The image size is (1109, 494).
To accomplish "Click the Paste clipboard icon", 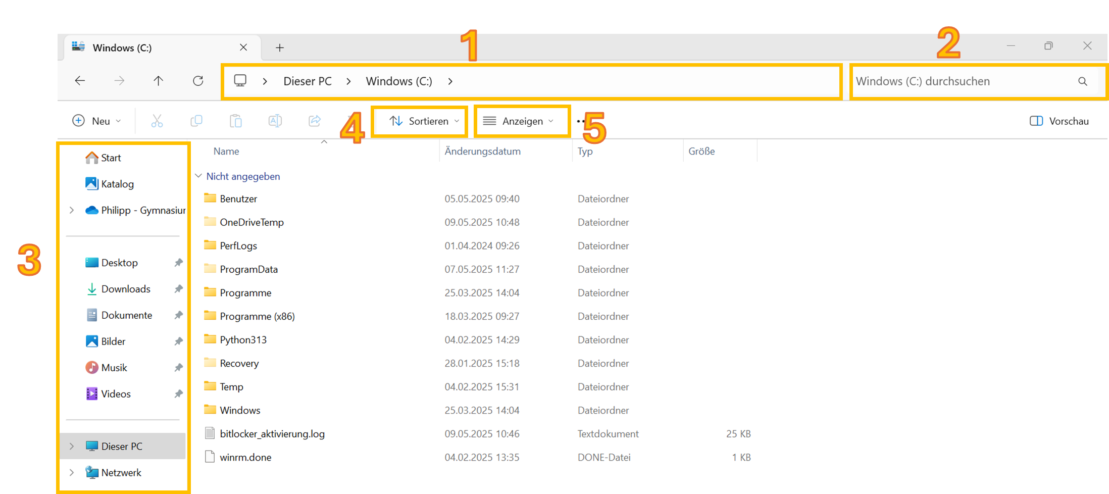I will click(x=236, y=121).
